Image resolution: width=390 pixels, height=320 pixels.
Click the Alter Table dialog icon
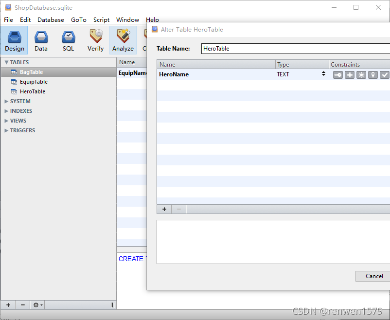pyautogui.click(x=155, y=29)
